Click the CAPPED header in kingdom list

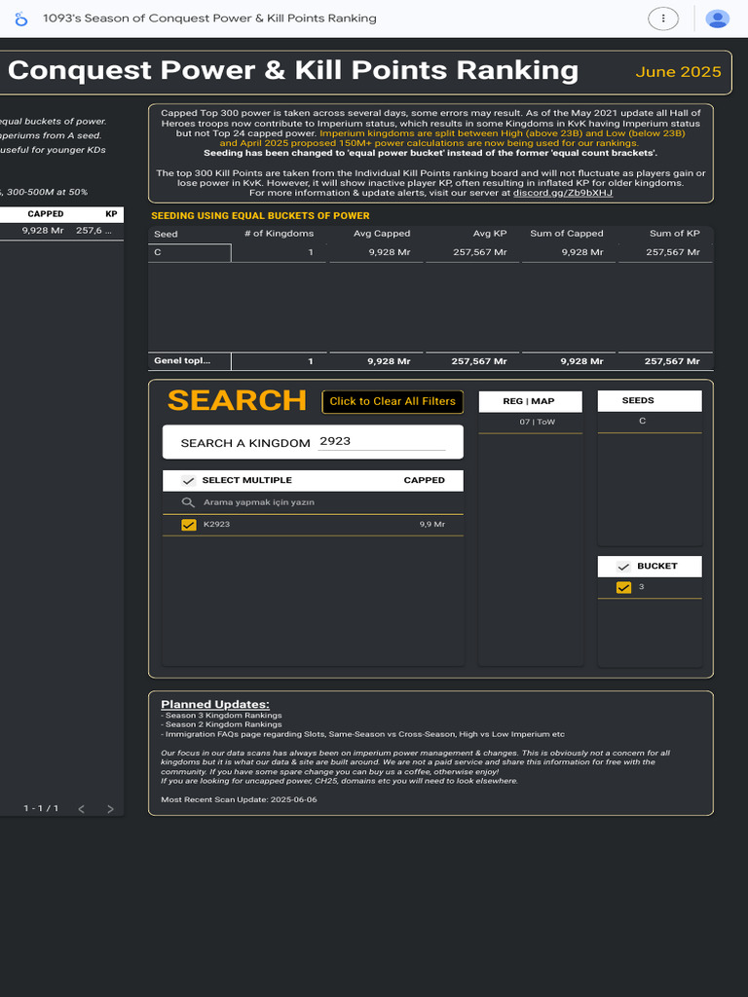[x=425, y=480]
